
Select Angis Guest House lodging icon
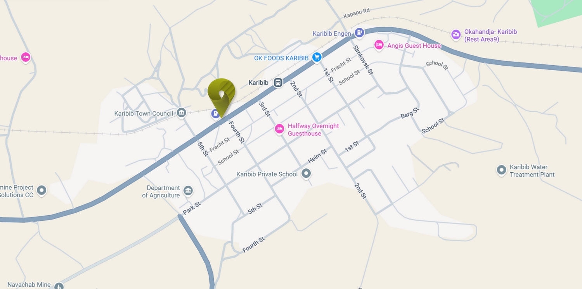(379, 45)
